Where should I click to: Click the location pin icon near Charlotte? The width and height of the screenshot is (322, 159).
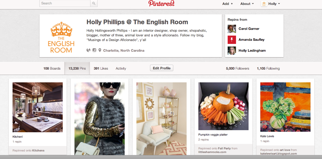(x=100, y=50)
